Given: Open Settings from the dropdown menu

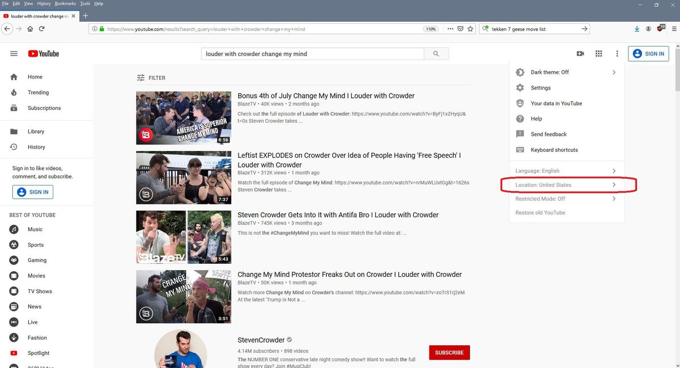Looking at the screenshot, I should [x=567, y=88].
